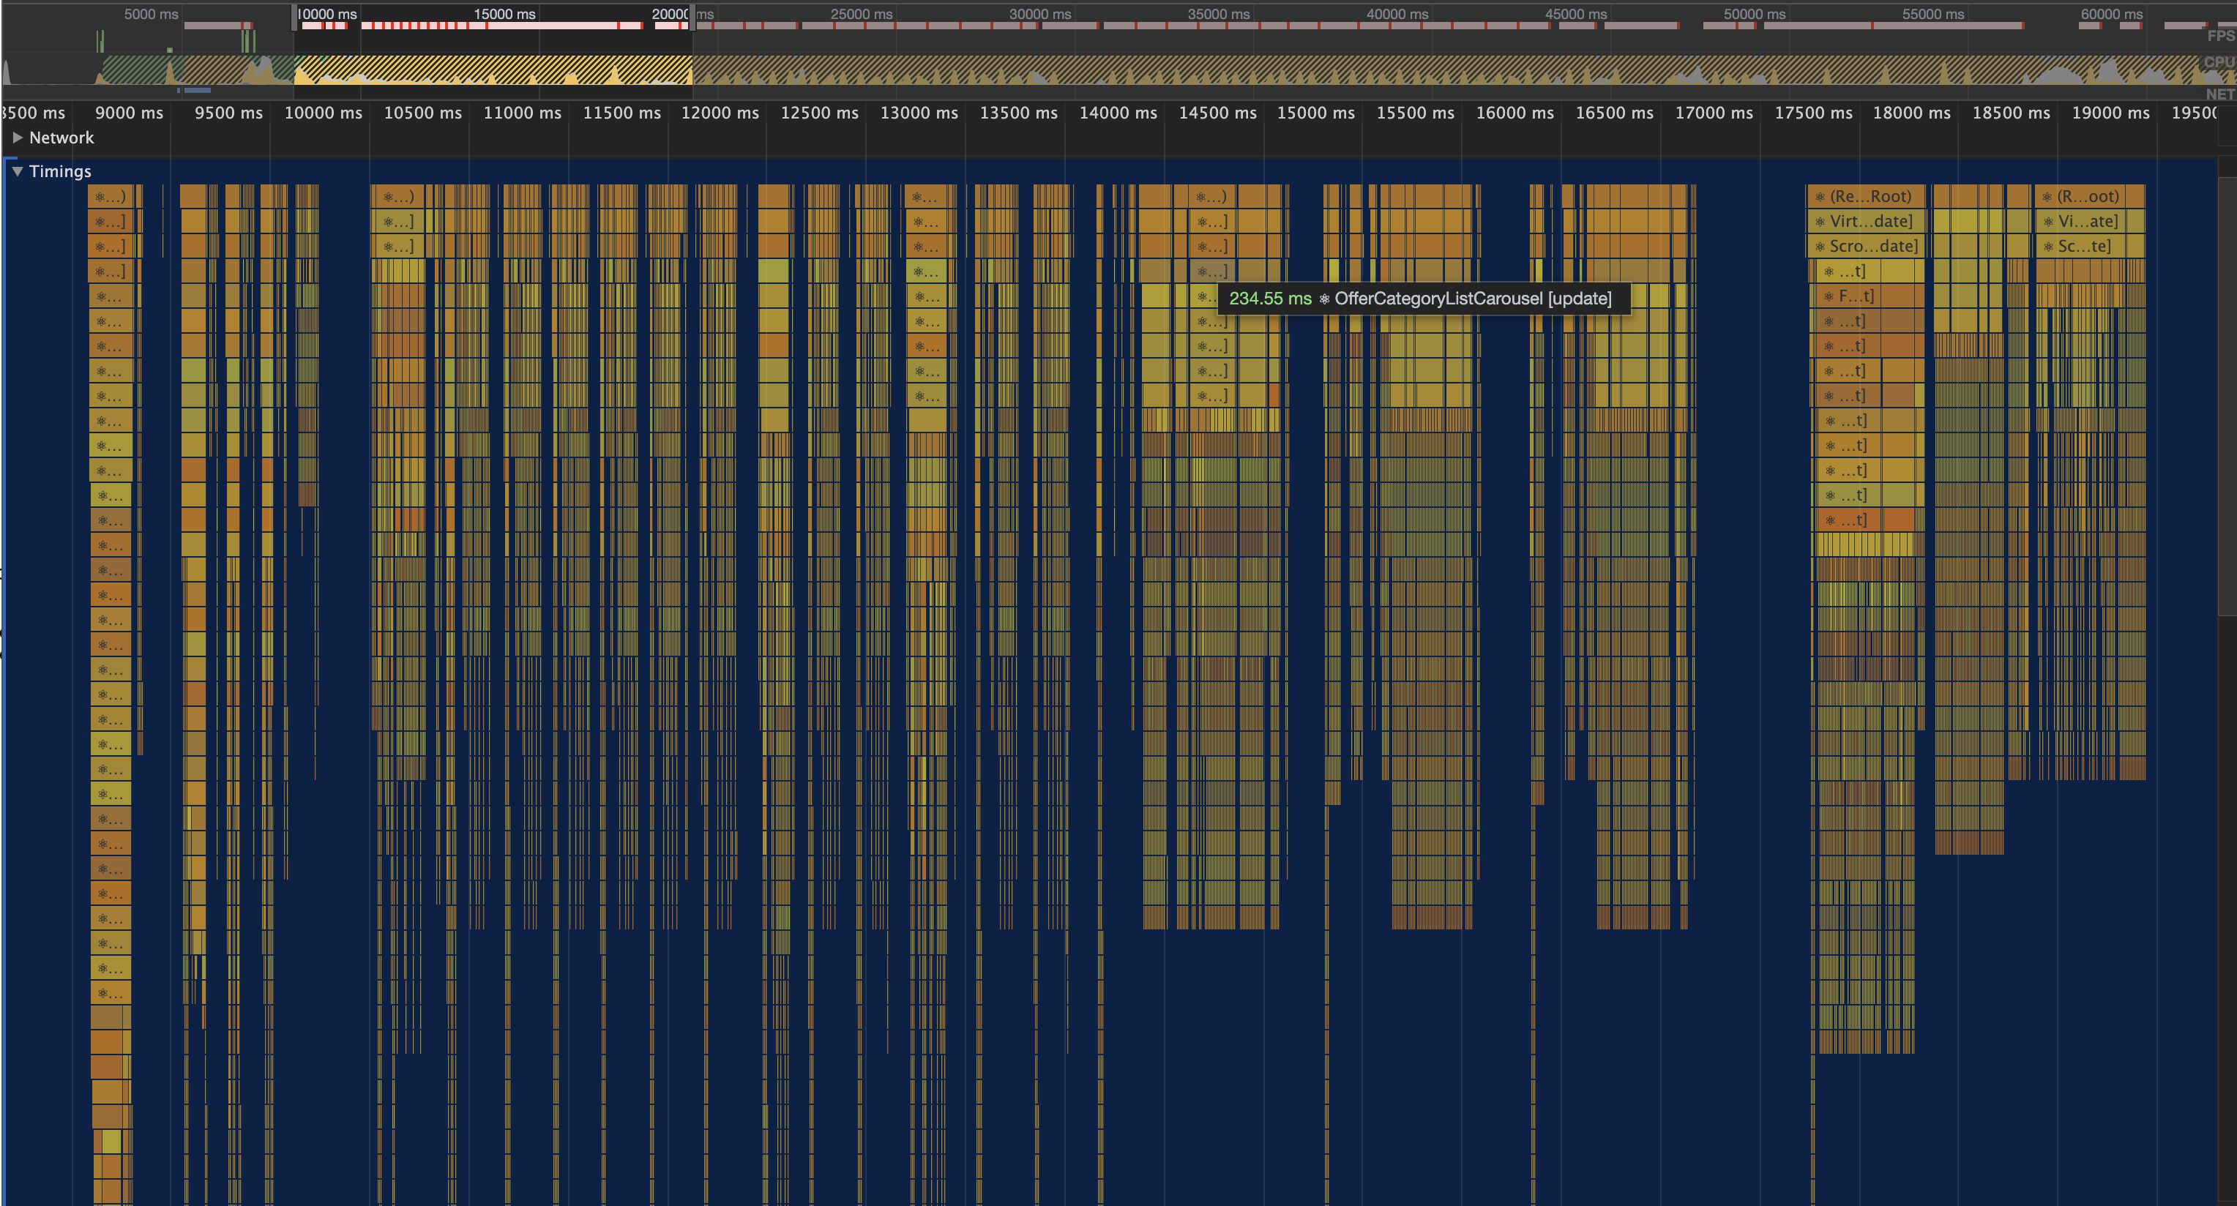The image size is (2237, 1206).
Task: Click the 16000 ms ruler label
Action: point(1515,113)
